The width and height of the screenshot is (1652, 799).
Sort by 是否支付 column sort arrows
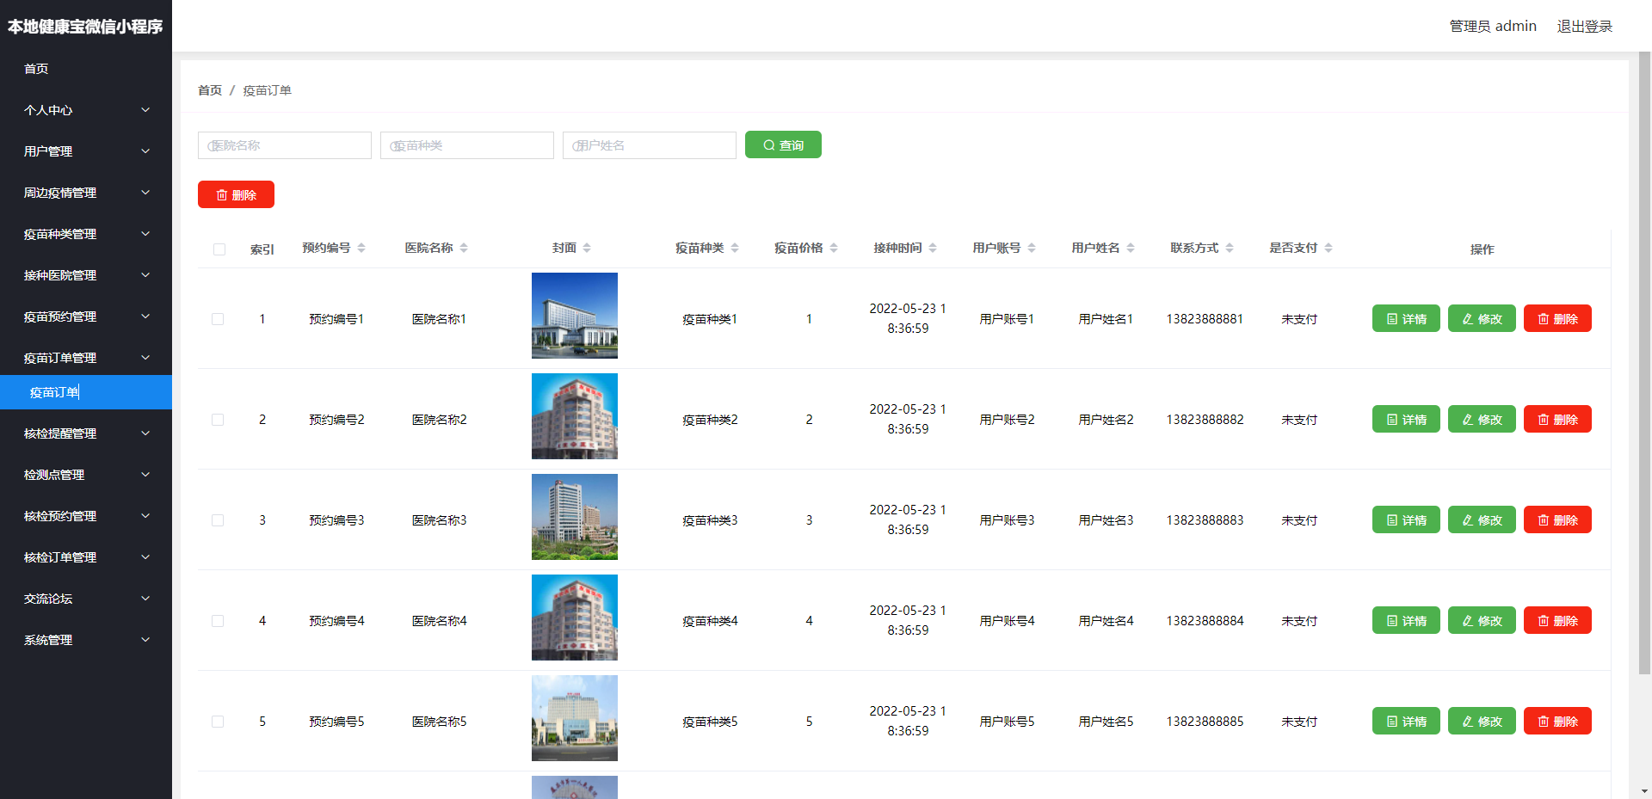pyautogui.click(x=1328, y=248)
